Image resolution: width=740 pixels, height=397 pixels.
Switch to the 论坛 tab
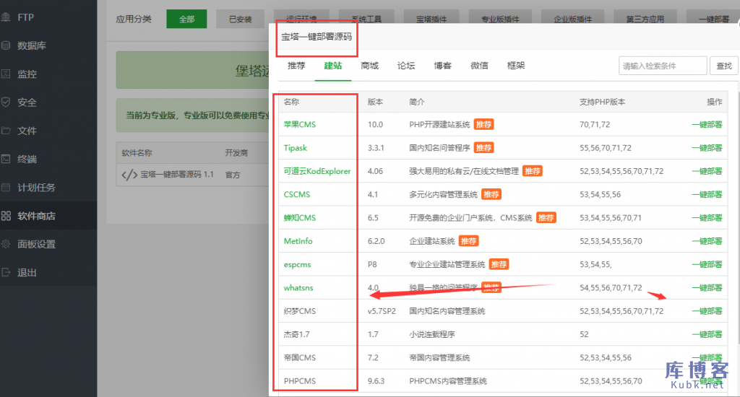click(406, 66)
